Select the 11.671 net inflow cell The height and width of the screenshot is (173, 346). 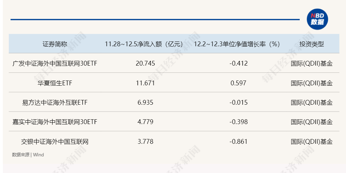click(145, 83)
